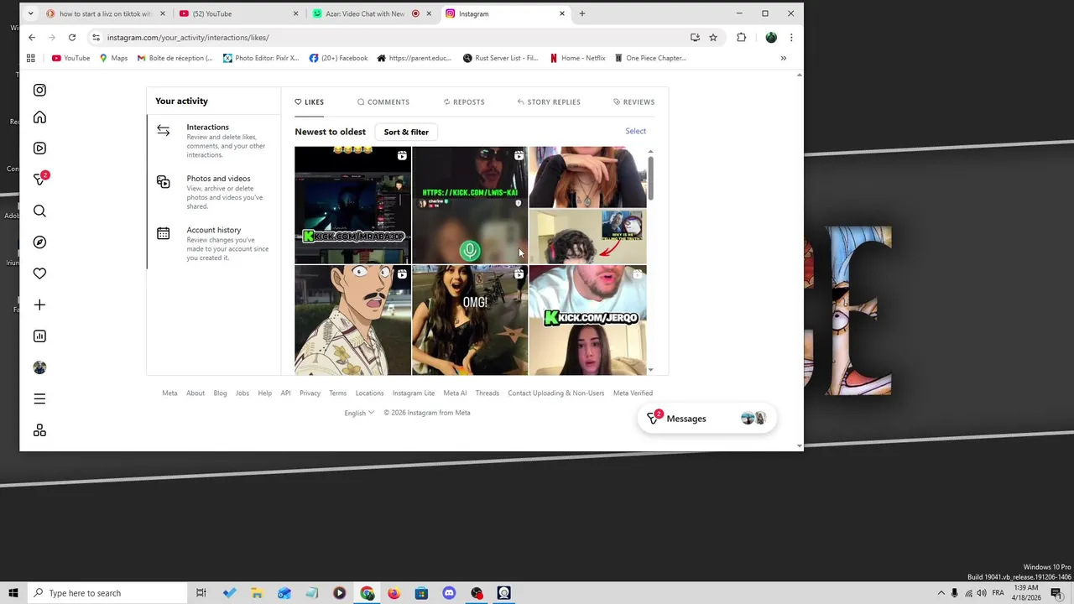1074x604 pixels.
Task: Open Chrome apps grid in bookmarks bar
Action: (31, 58)
